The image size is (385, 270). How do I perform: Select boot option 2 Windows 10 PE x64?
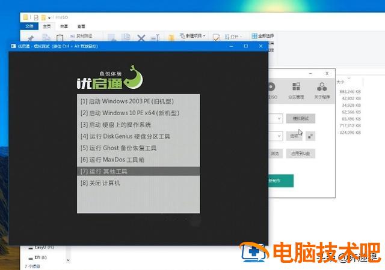coord(138,113)
